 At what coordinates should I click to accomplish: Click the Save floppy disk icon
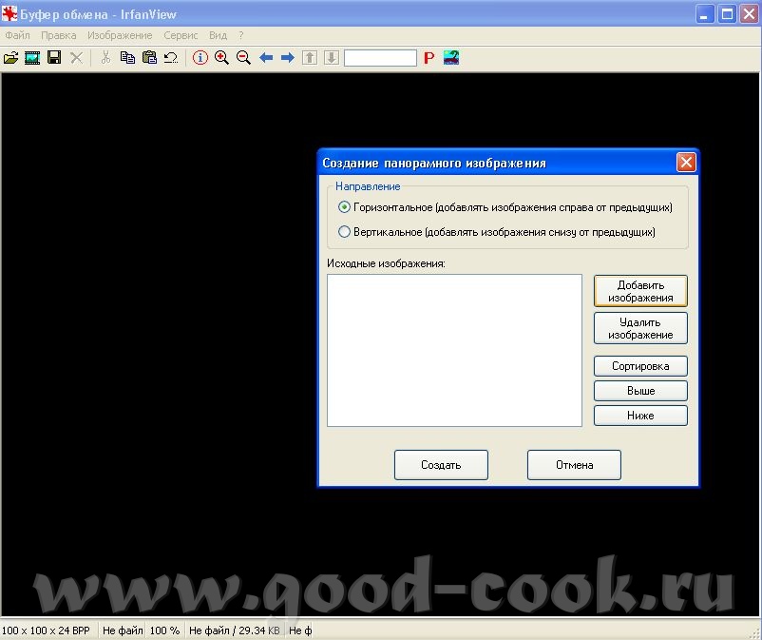click(x=54, y=58)
